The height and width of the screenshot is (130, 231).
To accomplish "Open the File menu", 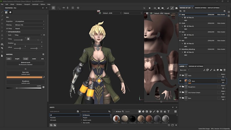I will pos(2,4).
